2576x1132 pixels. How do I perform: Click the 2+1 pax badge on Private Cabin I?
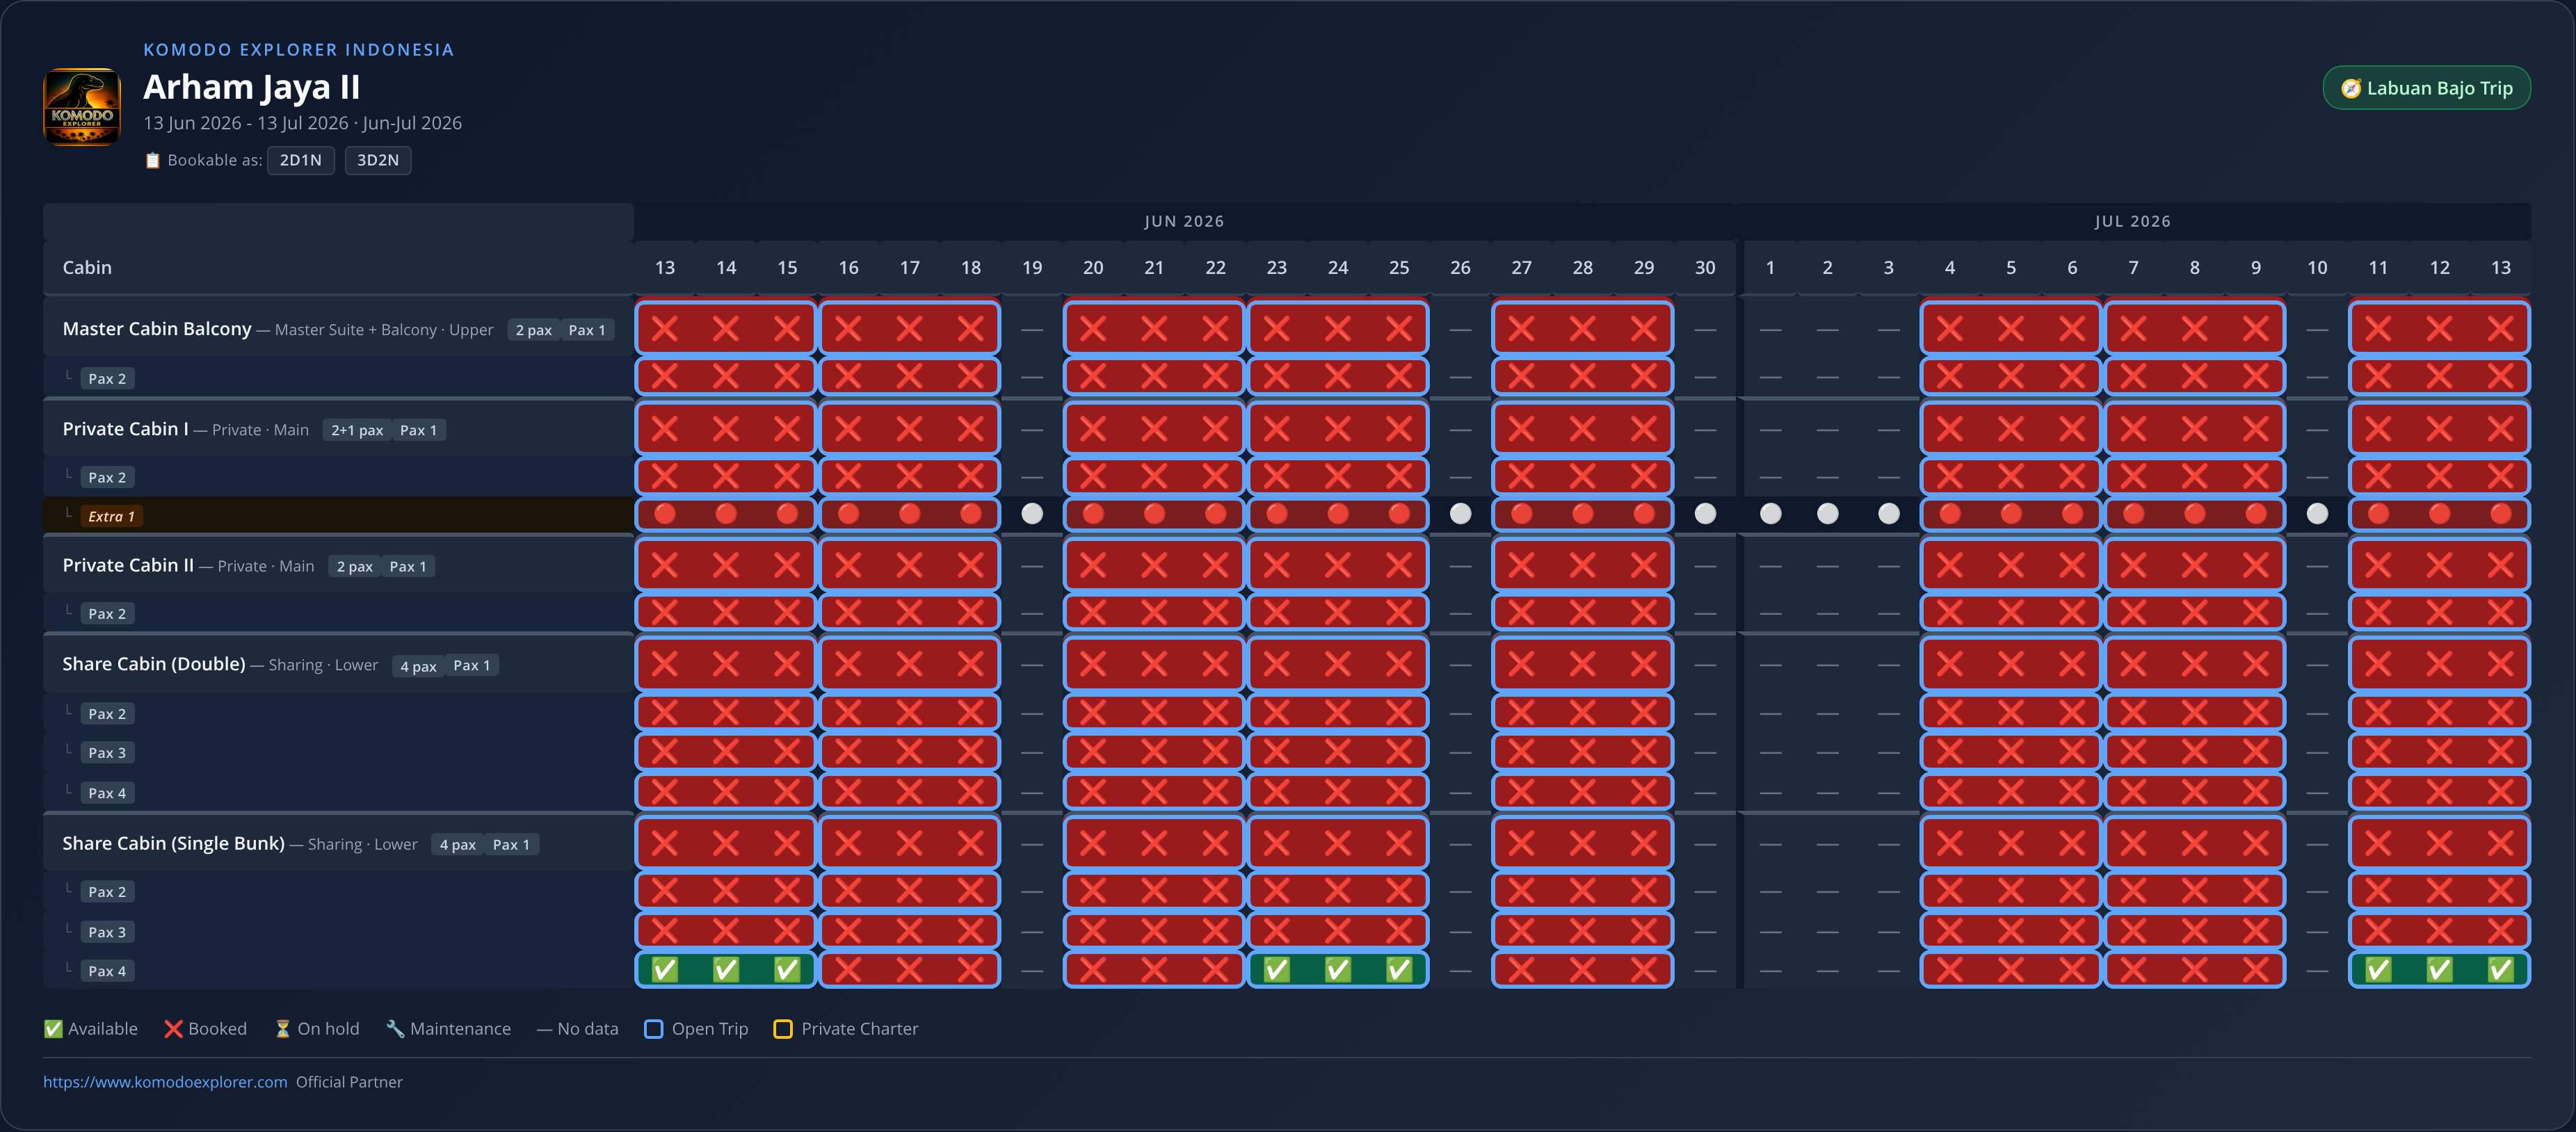tap(357, 430)
